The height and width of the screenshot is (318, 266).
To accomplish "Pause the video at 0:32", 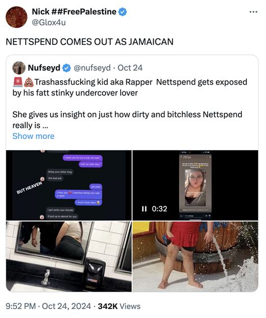I will [144, 209].
